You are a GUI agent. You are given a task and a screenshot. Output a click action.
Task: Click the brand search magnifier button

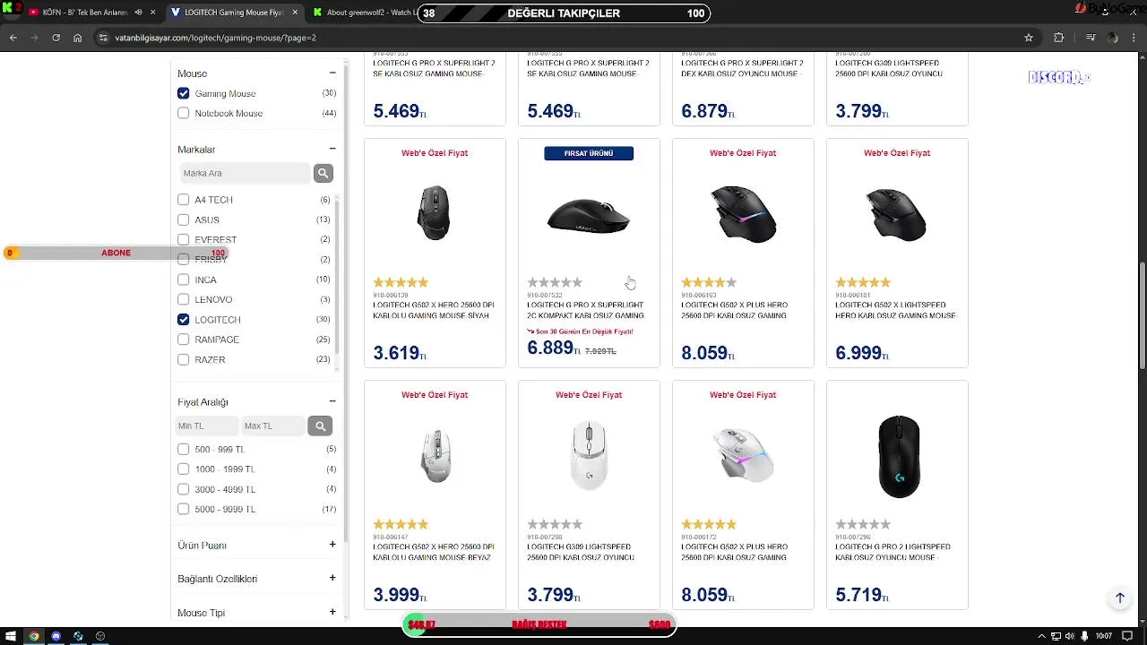[x=323, y=173]
